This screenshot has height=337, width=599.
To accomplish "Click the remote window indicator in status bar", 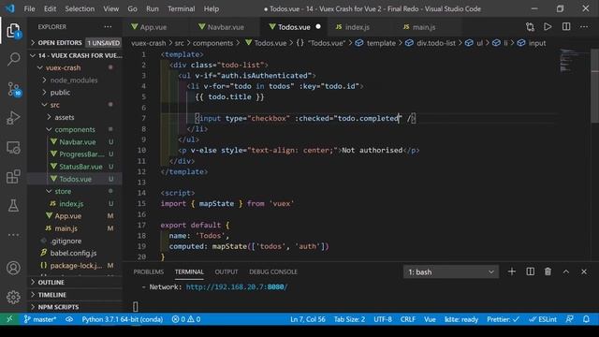I will point(9,319).
